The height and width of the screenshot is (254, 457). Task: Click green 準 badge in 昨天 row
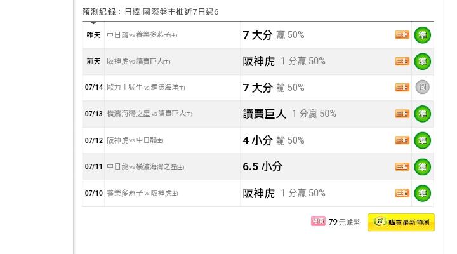(x=422, y=35)
